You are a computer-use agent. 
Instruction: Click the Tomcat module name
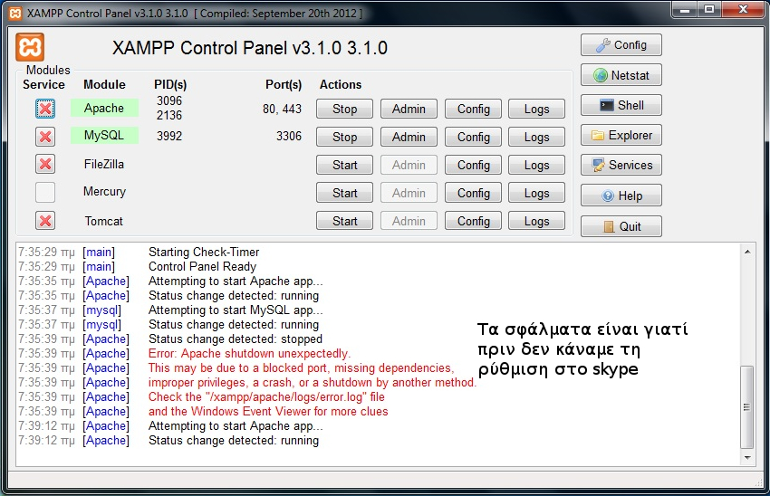click(x=103, y=221)
